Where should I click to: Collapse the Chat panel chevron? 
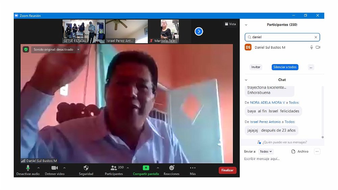[246, 80]
